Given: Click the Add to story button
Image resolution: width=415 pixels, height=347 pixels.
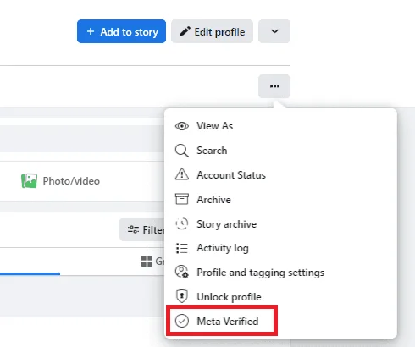Looking at the screenshot, I should coord(121,31).
